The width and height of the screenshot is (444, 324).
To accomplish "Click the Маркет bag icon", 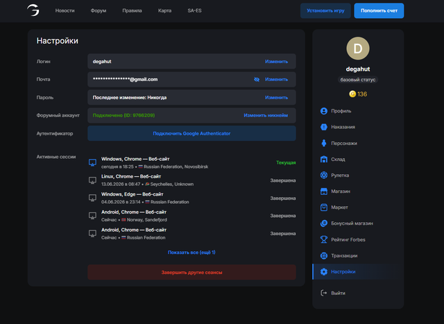I will click(324, 207).
